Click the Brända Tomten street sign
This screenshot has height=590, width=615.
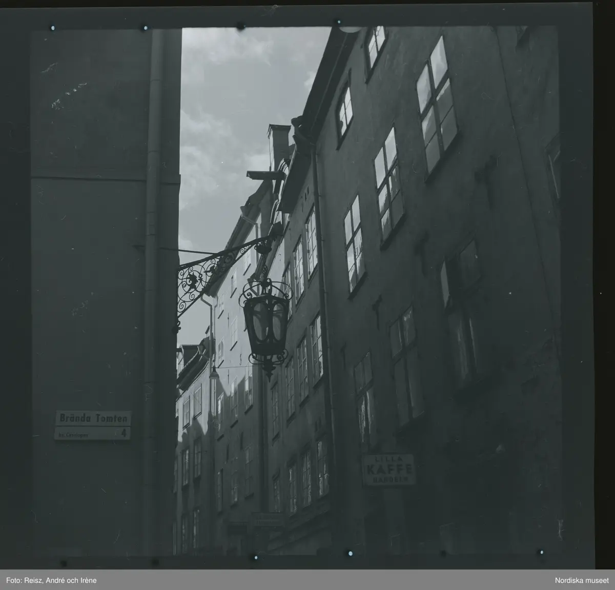click(93, 418)
